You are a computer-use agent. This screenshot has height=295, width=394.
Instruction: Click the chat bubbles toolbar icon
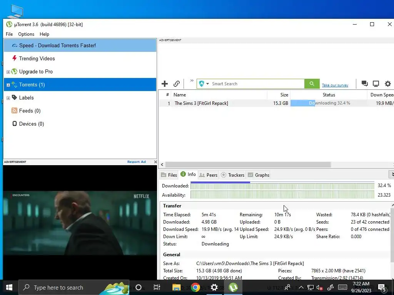pyautogui.click(x=365, y=83)
